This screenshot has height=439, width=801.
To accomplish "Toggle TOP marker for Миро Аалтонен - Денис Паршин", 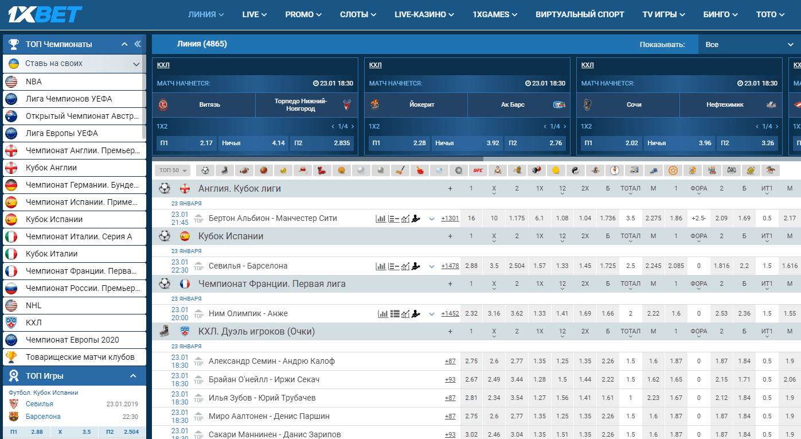I will click(x=198, y=417).
